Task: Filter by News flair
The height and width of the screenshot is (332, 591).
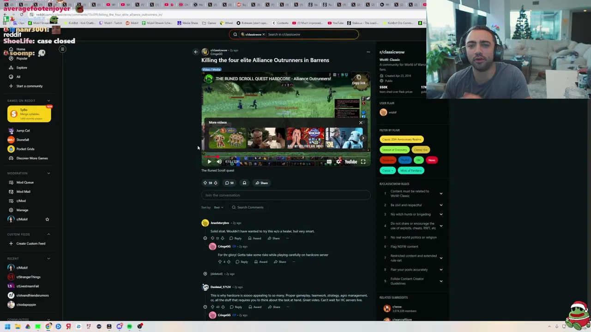Action: [x=432, y=160]
